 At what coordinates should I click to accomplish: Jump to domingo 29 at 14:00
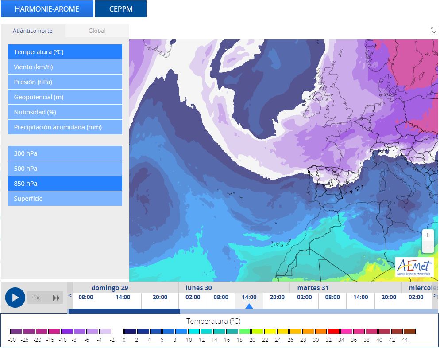coord(123,297)
